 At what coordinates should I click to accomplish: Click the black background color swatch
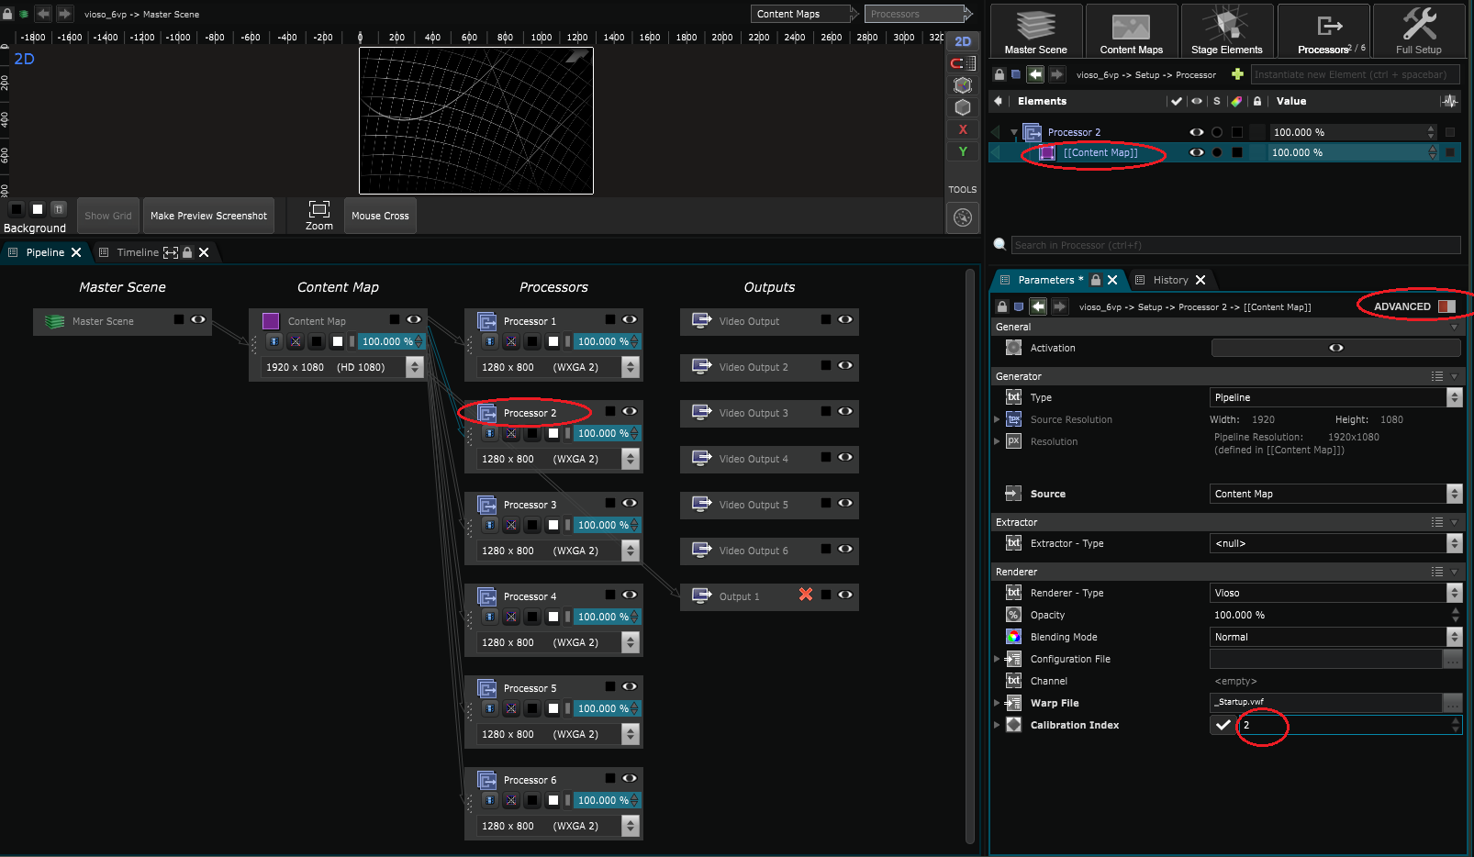(x=17, y=209)
